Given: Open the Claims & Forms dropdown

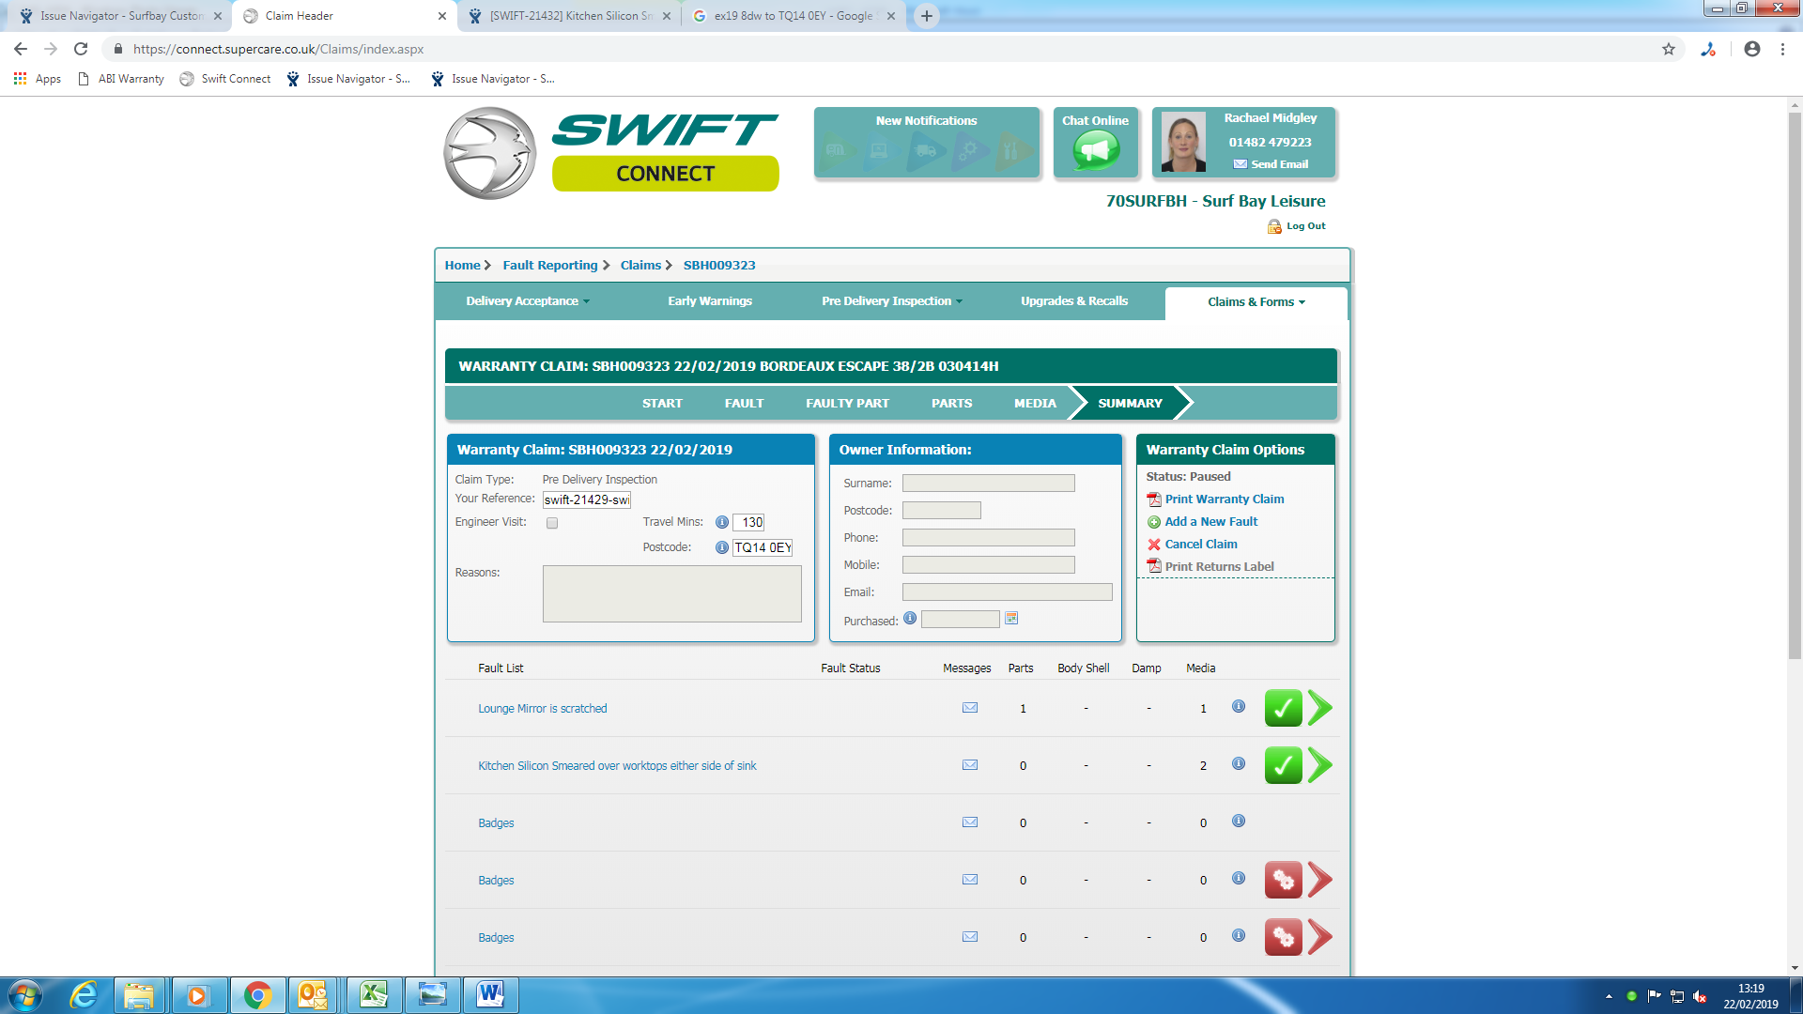Looking at the screenshot, I should pos(1256,302).
